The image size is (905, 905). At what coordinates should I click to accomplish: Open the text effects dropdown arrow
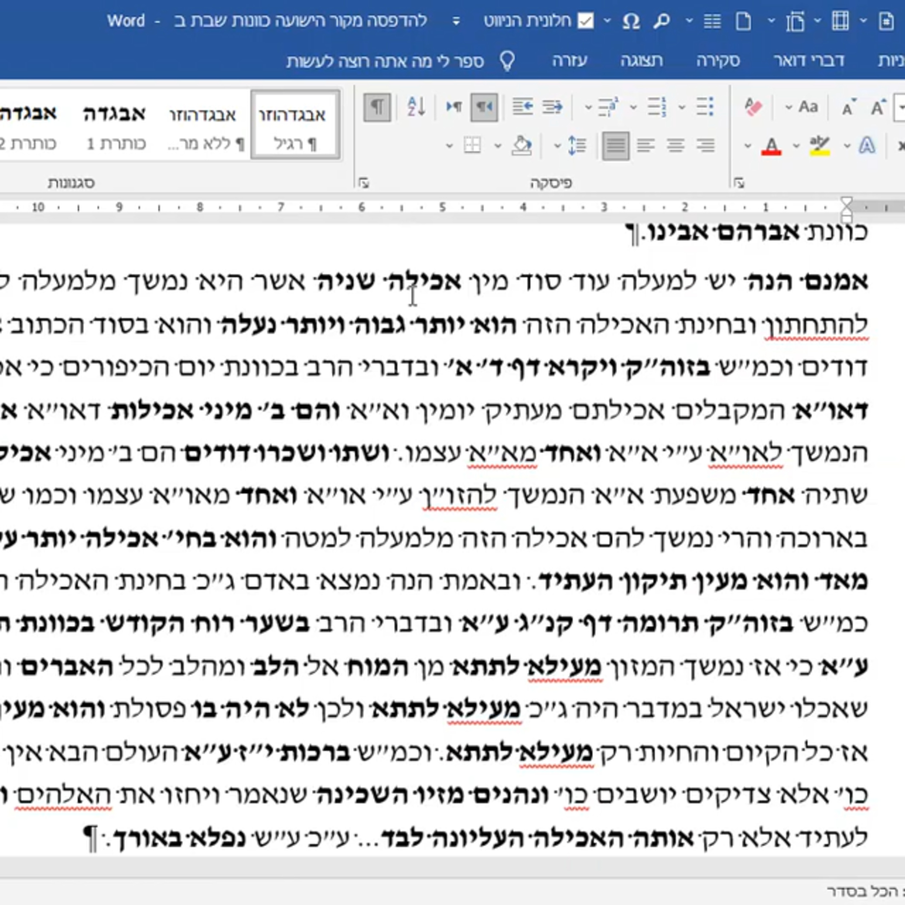[847, 146]
